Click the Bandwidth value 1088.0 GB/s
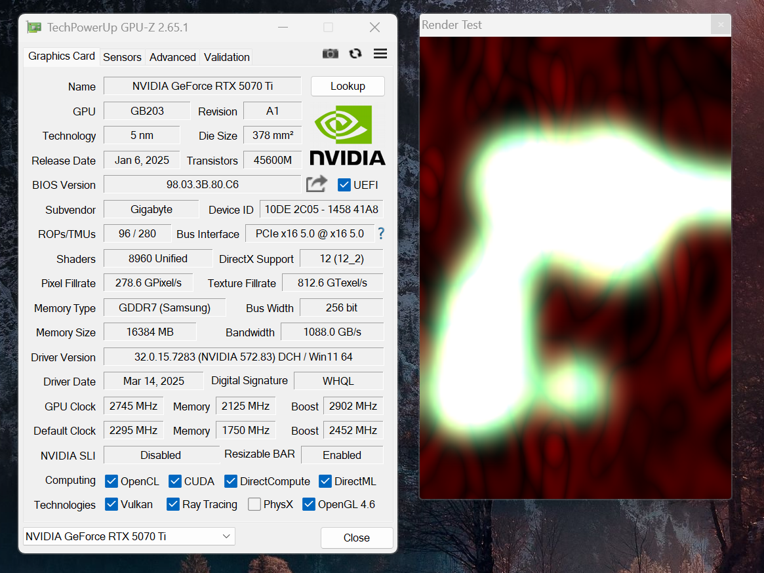 [332, 332]
